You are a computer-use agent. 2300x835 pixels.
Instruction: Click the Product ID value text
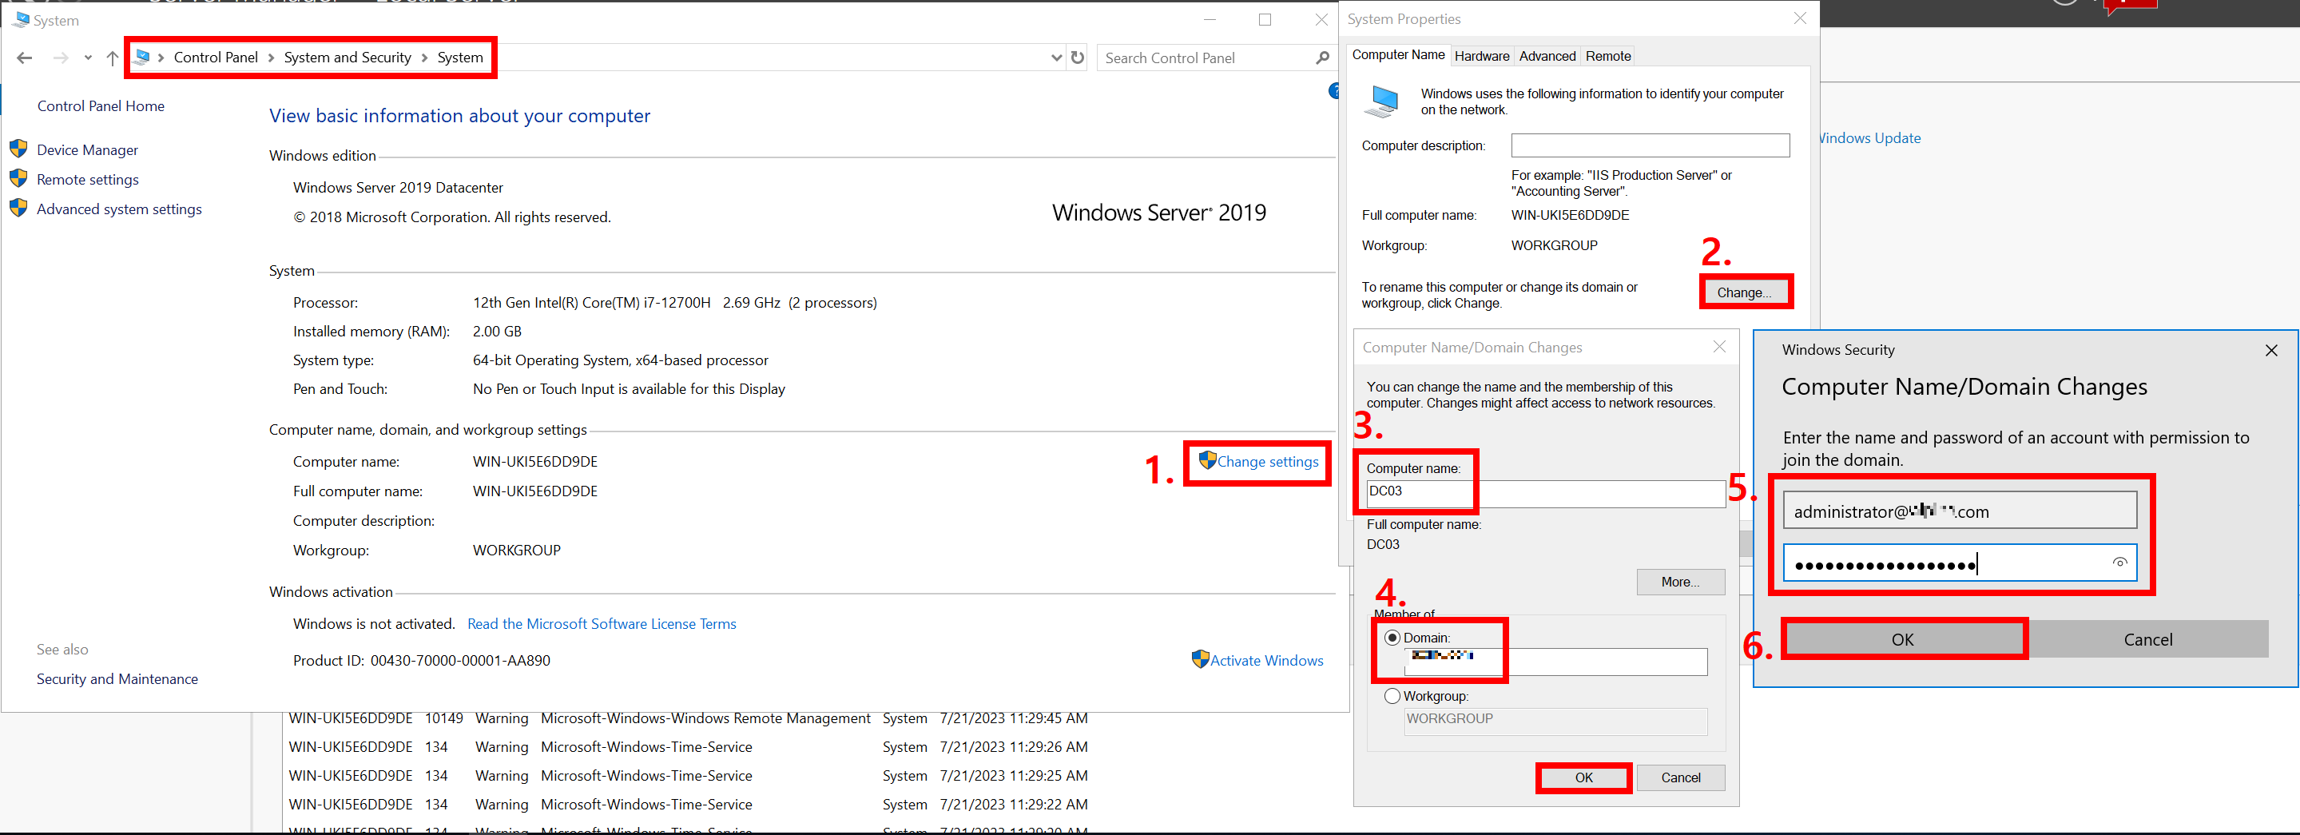pos(460,660)
